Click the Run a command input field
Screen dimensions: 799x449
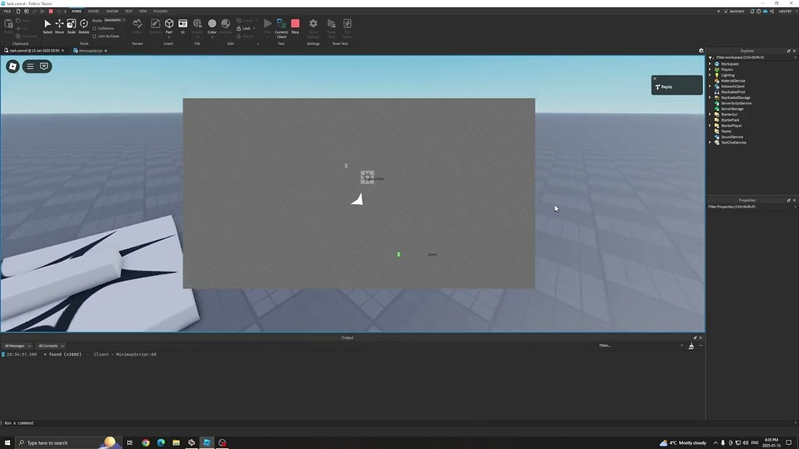tap(78, 422)
